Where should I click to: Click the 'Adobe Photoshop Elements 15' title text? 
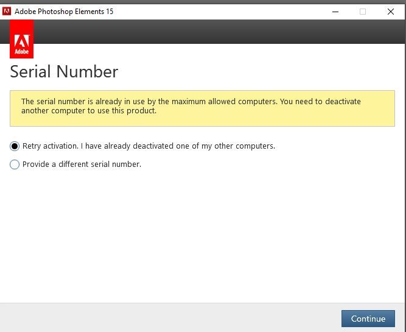coord(64,12)
